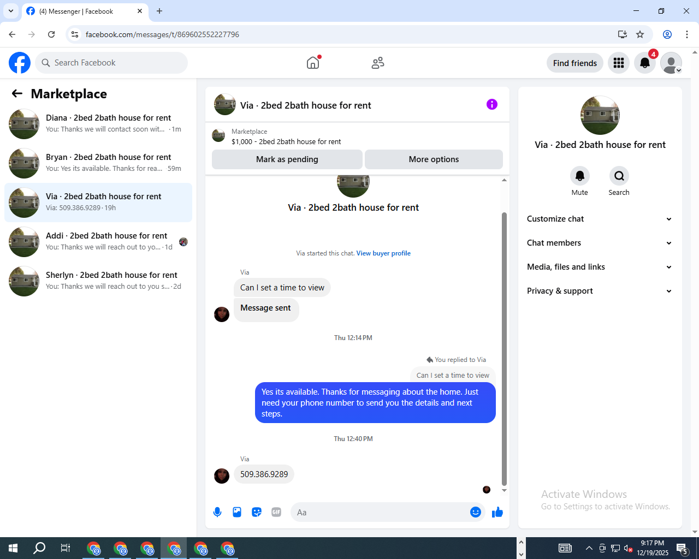
Task: Search in conversation magnifier icon
Action: coord(619,176)
